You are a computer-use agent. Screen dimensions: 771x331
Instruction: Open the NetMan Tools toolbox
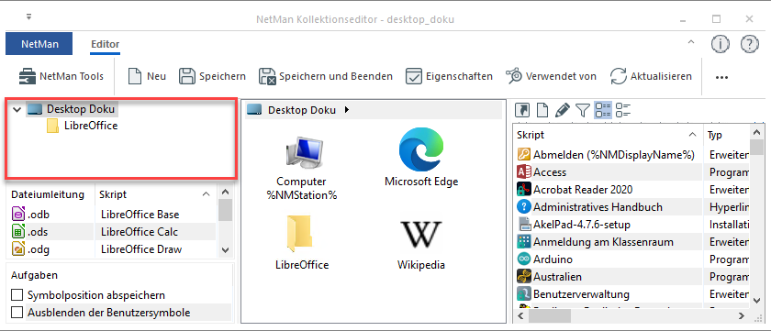pyautogui.click(x=61, y=77)
